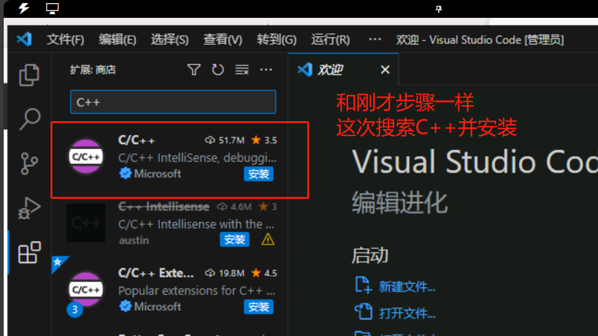The height and width of the screenshot is (336, 598).
Task: Click the C/C++ Extension Pack logo
Action: [86, 289]
